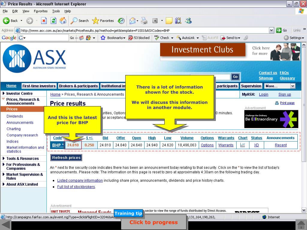Click the MyASX Login link
The width and height of the screenshot is (307, 230).
264,94
